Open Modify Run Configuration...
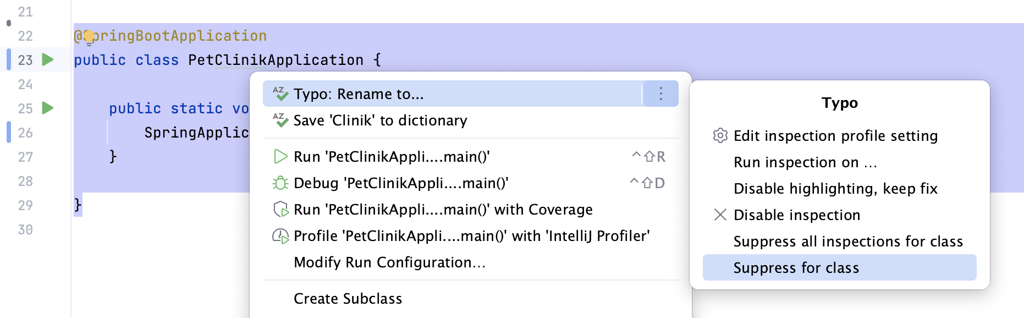Image resolution: width=1024 pixels, height=318 pixels. pos(470,262)
